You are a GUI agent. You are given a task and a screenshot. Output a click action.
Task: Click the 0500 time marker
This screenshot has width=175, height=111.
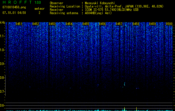(x=169, y=24)
